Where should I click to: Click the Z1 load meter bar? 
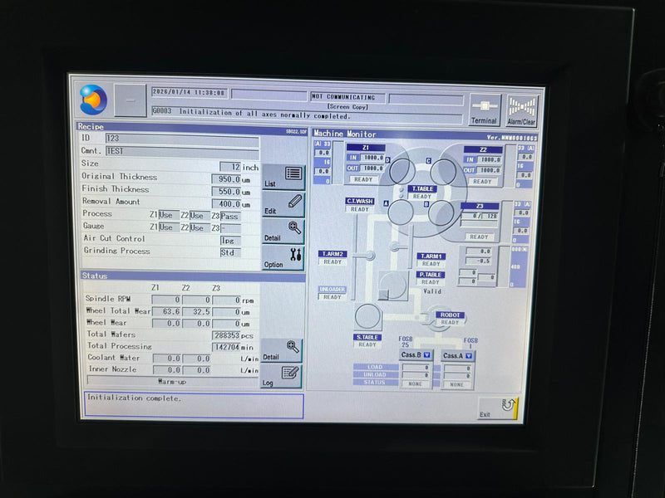pos(338,163)
